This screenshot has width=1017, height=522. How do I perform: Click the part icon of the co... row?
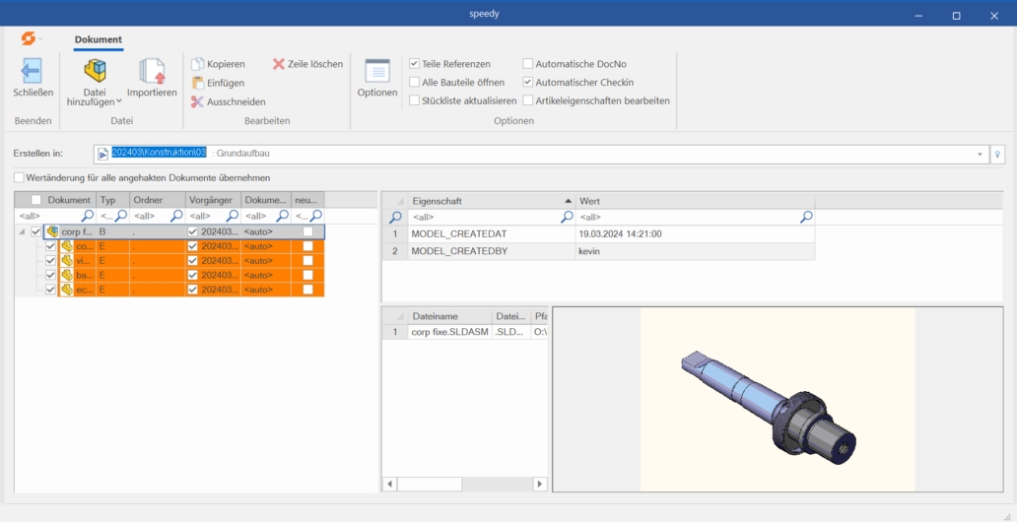click(66, 246)
